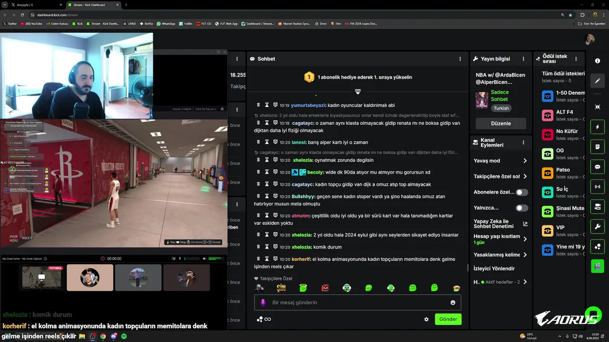Toggle the Abonelere özel switch
This screenshot has width=609, height=342.
pos(522,192)
